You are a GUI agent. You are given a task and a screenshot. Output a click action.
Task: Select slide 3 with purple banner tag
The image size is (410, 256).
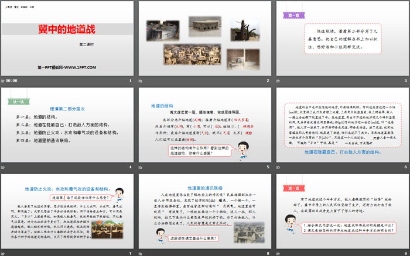[342, 39]
